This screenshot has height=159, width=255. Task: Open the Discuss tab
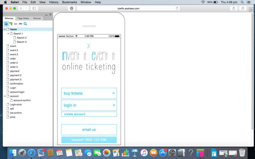[37, 18]
